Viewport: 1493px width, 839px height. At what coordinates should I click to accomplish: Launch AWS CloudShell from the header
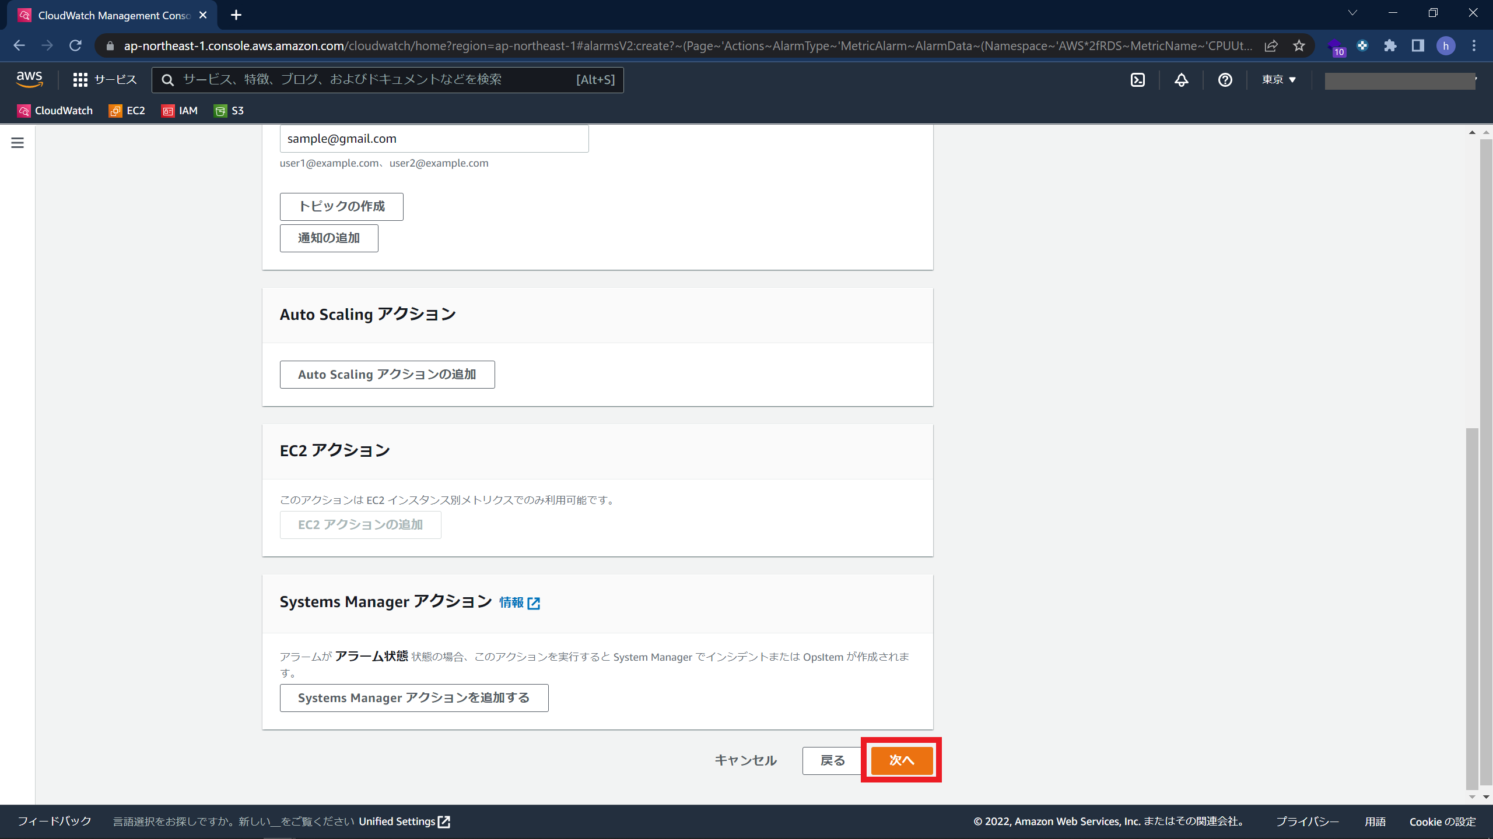1138,80
